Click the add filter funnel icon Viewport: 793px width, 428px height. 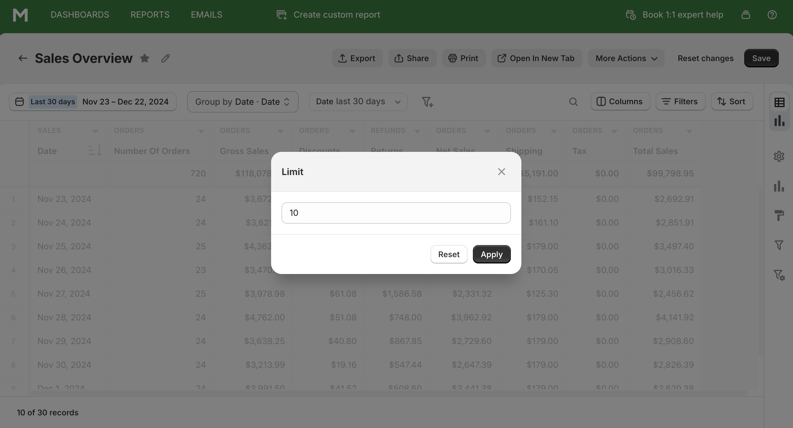pyautogui.click(x=427, y=102)
